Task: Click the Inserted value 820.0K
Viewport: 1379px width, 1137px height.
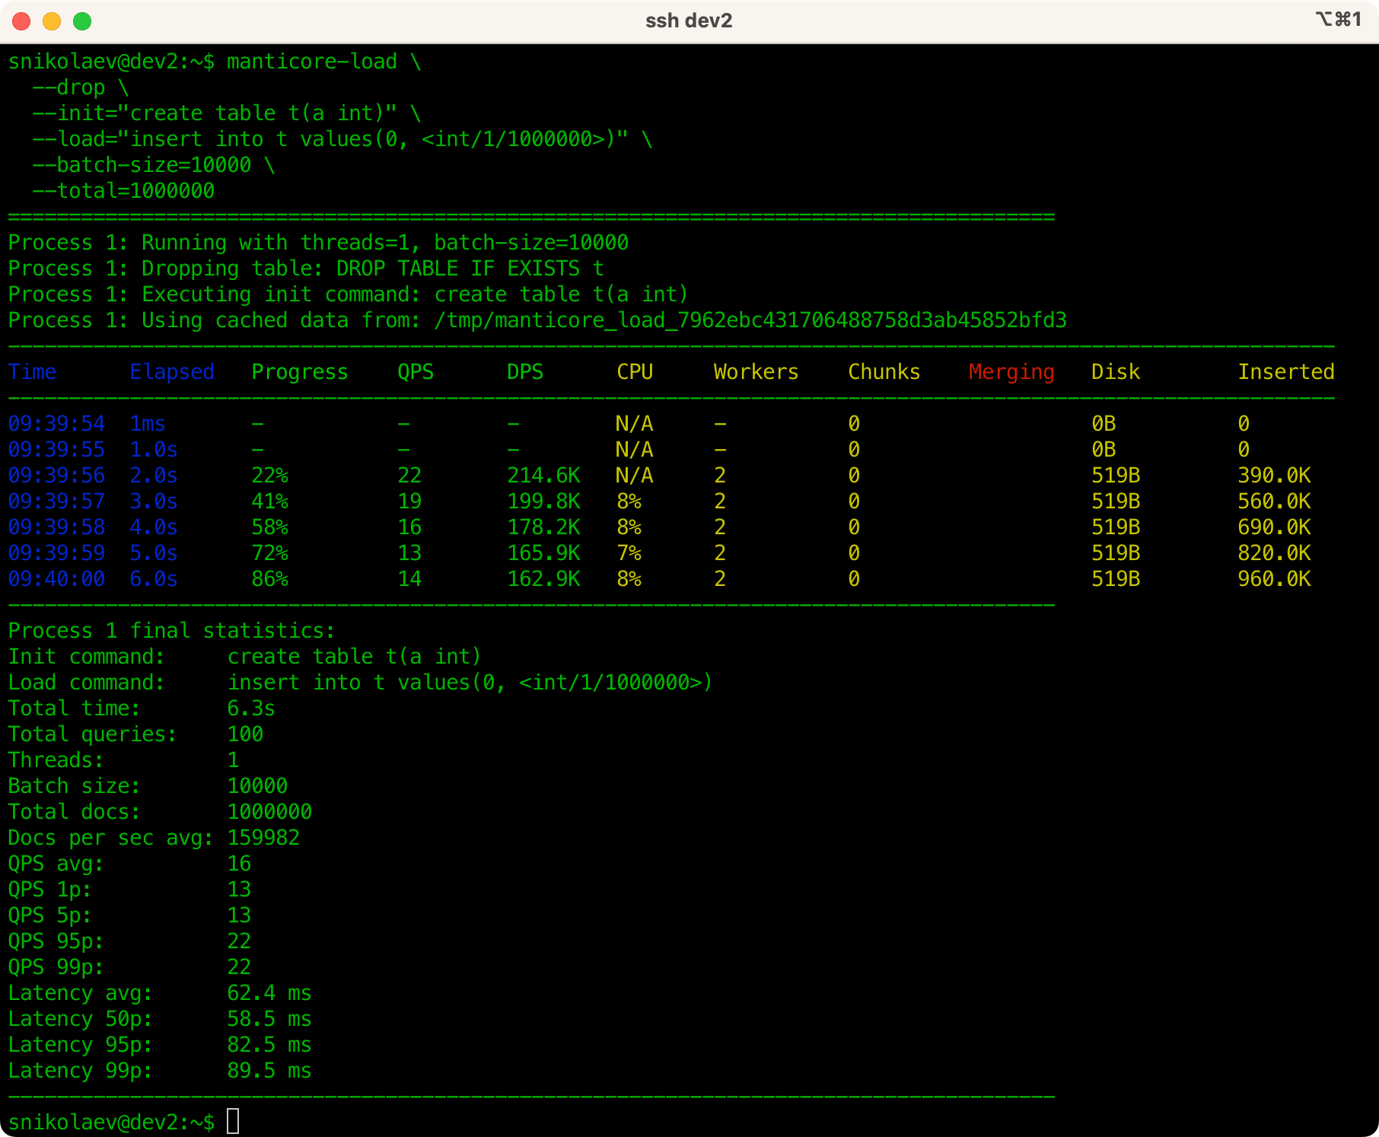Action: coord(1274,553)
